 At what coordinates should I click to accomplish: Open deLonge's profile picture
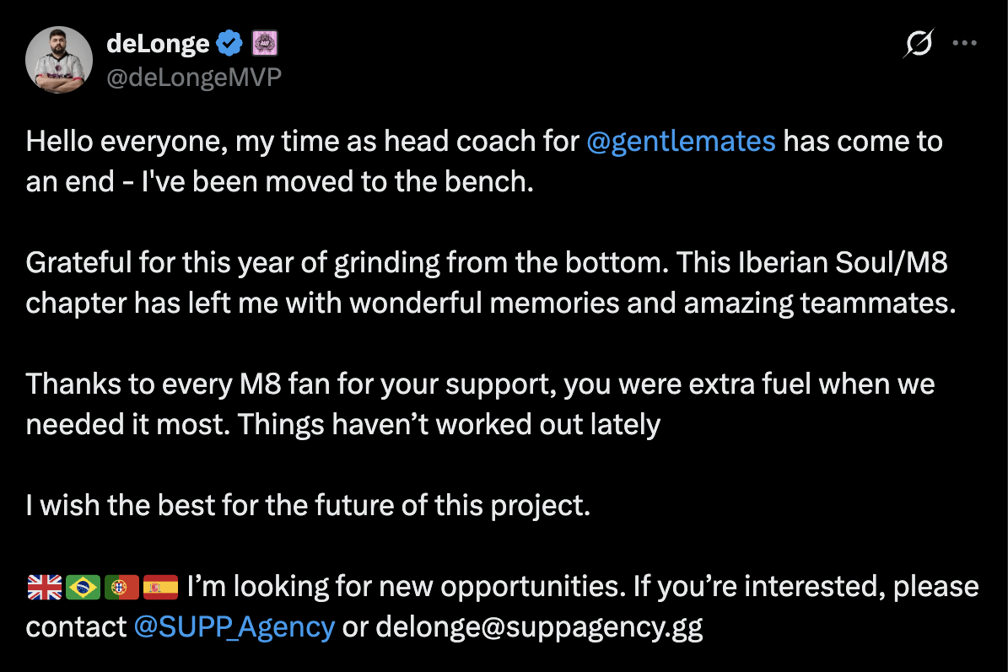58,59
